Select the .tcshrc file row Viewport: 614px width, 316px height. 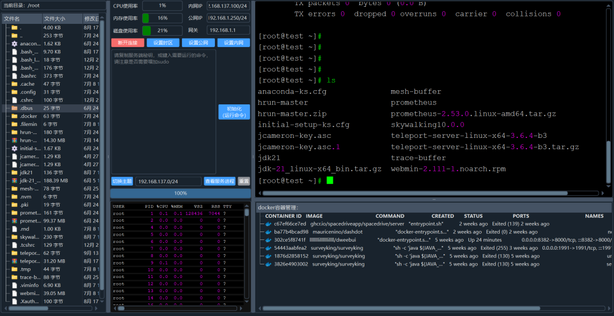coord(51,245)
